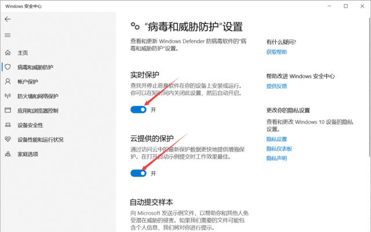
Task: Close the Windows 安全中心 window
Action: click(x=362, y=6)
